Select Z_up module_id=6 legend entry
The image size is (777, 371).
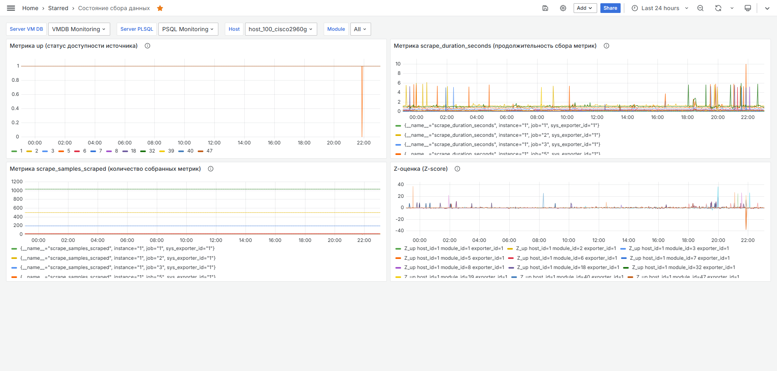(x=567, y=258)
